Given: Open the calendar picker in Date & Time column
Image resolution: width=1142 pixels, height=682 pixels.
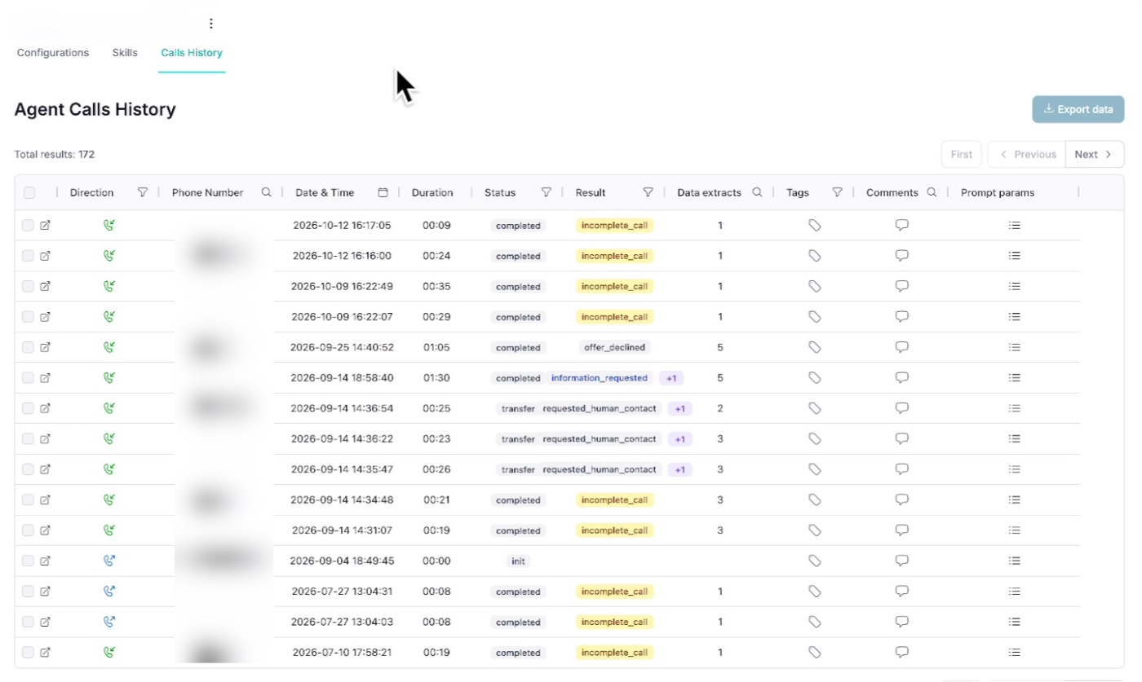Looking at the screenshot, I should pyautogui.click(x=383, y=193).
